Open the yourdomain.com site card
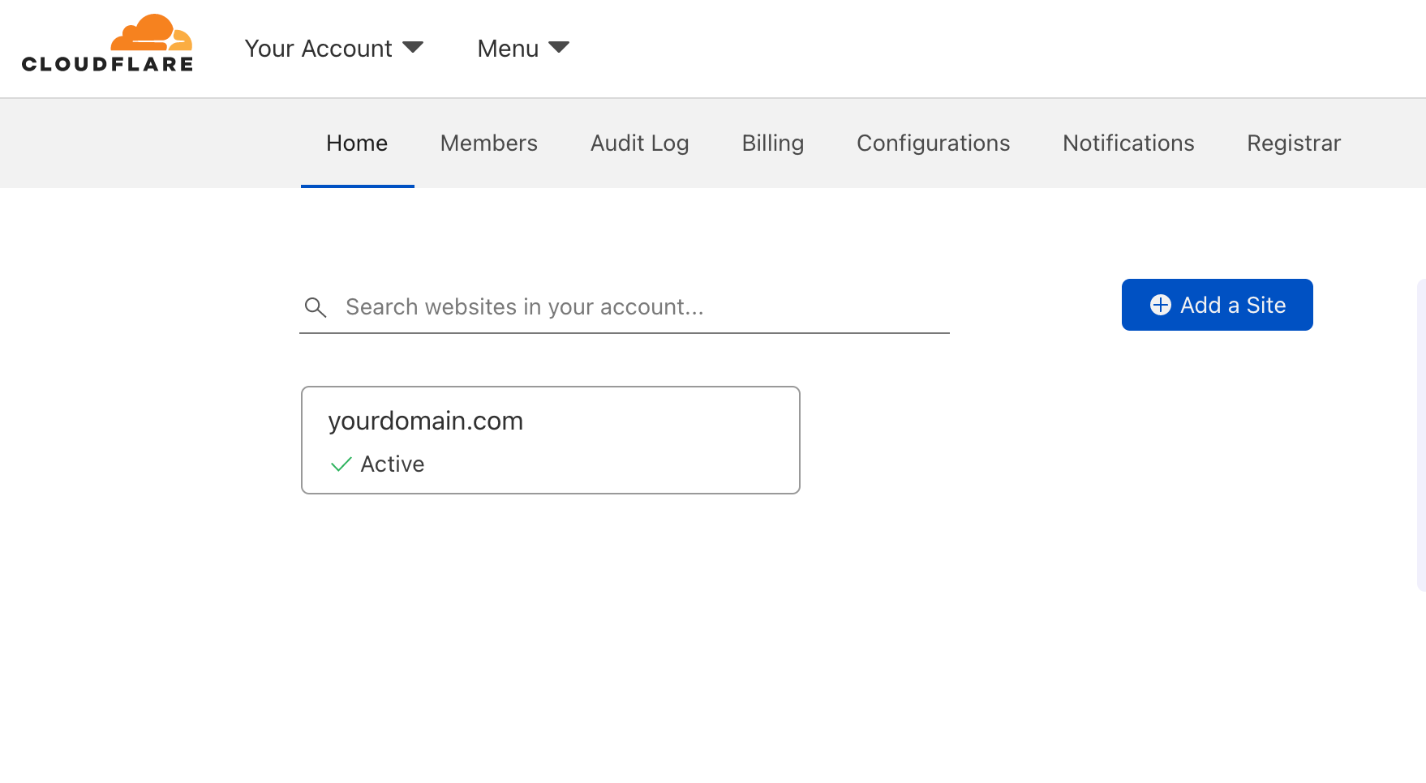This screenshot has width=1426, height=783. (x=551, y=440)
